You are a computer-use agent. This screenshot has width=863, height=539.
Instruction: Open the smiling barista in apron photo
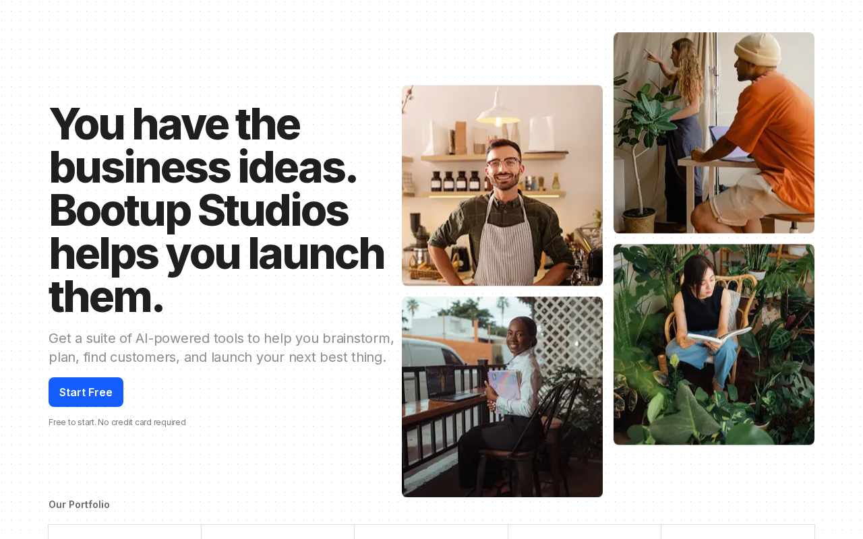(x=502, y=185)
